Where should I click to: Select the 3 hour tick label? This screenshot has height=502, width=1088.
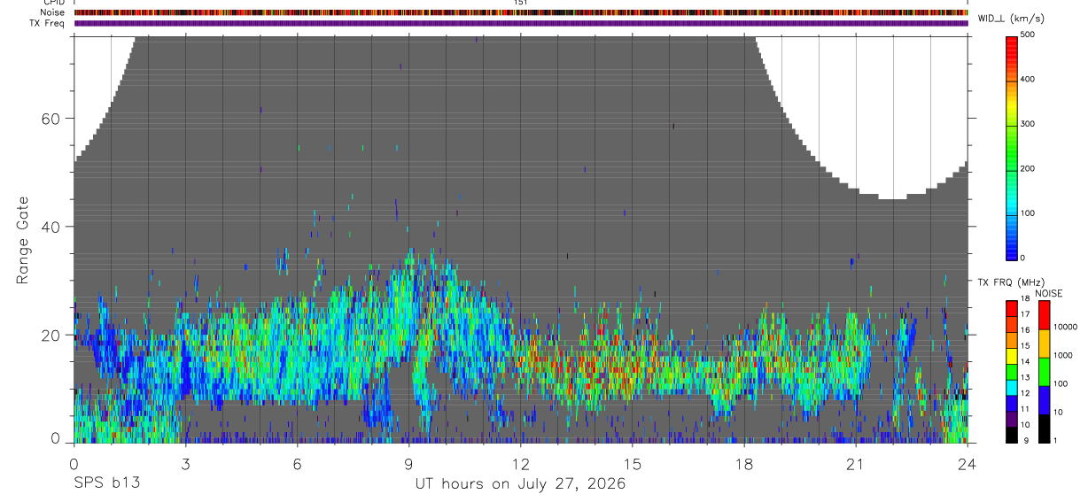click(186, 464)
